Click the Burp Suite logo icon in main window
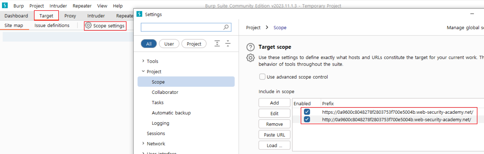This screenshot has height=154, width=484. [5, 5]
